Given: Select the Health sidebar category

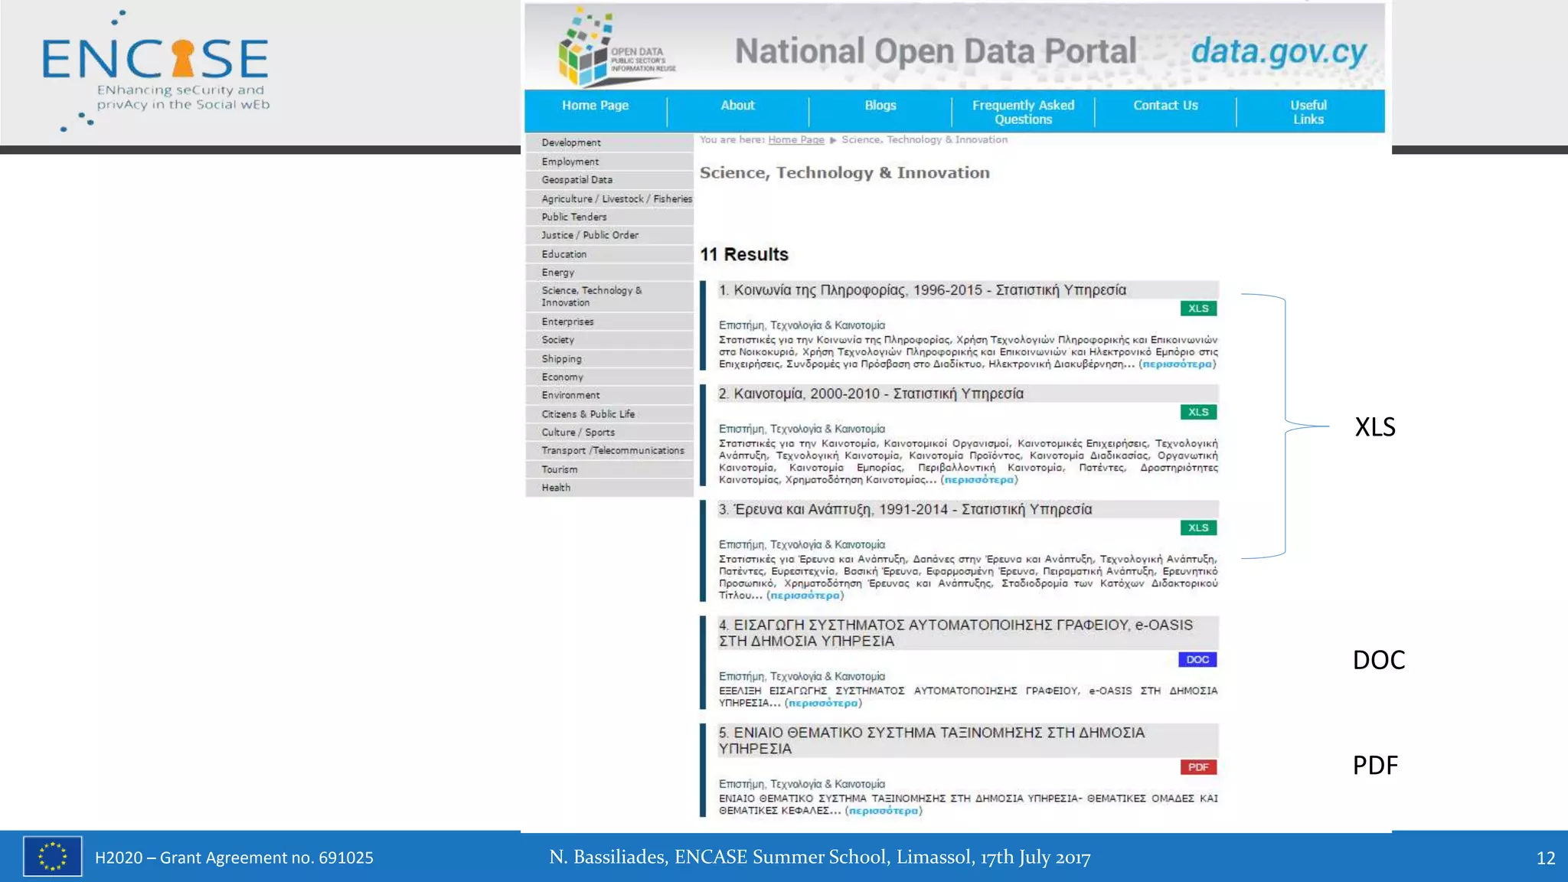Looking at the screenshot, I should tap(556, 488).
